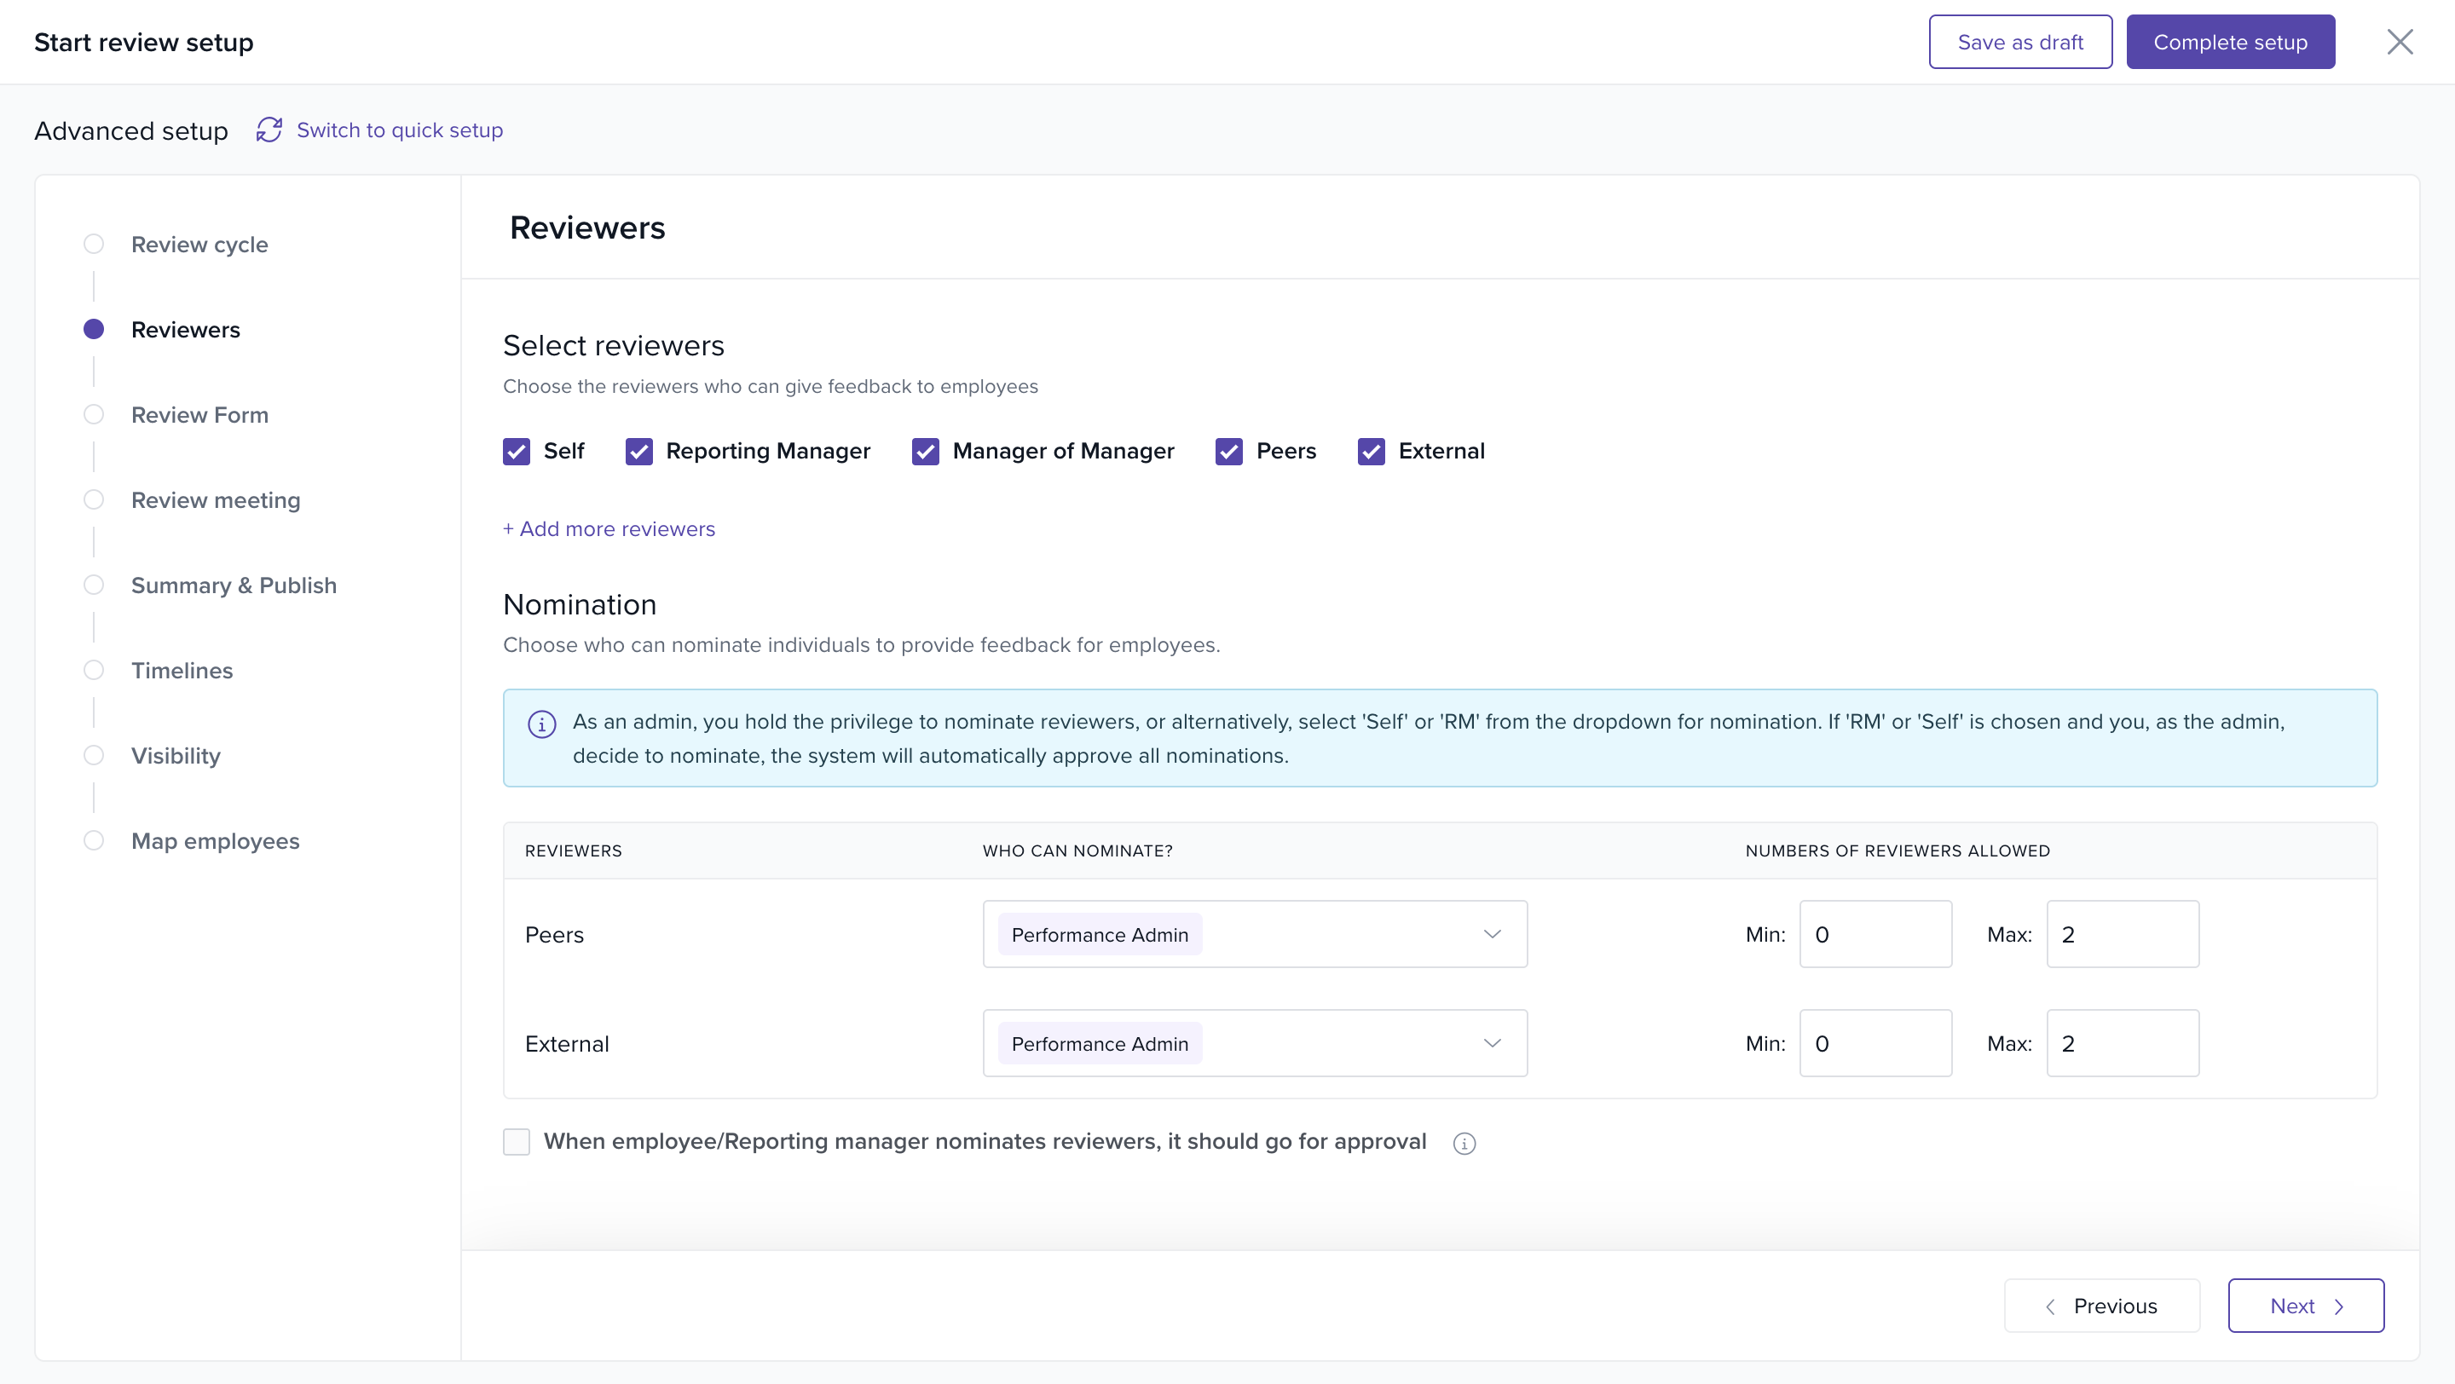The width and height of the screenshot is (2455, 1384).
Task: Click the chevron arrow in the External dropdown
Action: coord(1492,1043)
